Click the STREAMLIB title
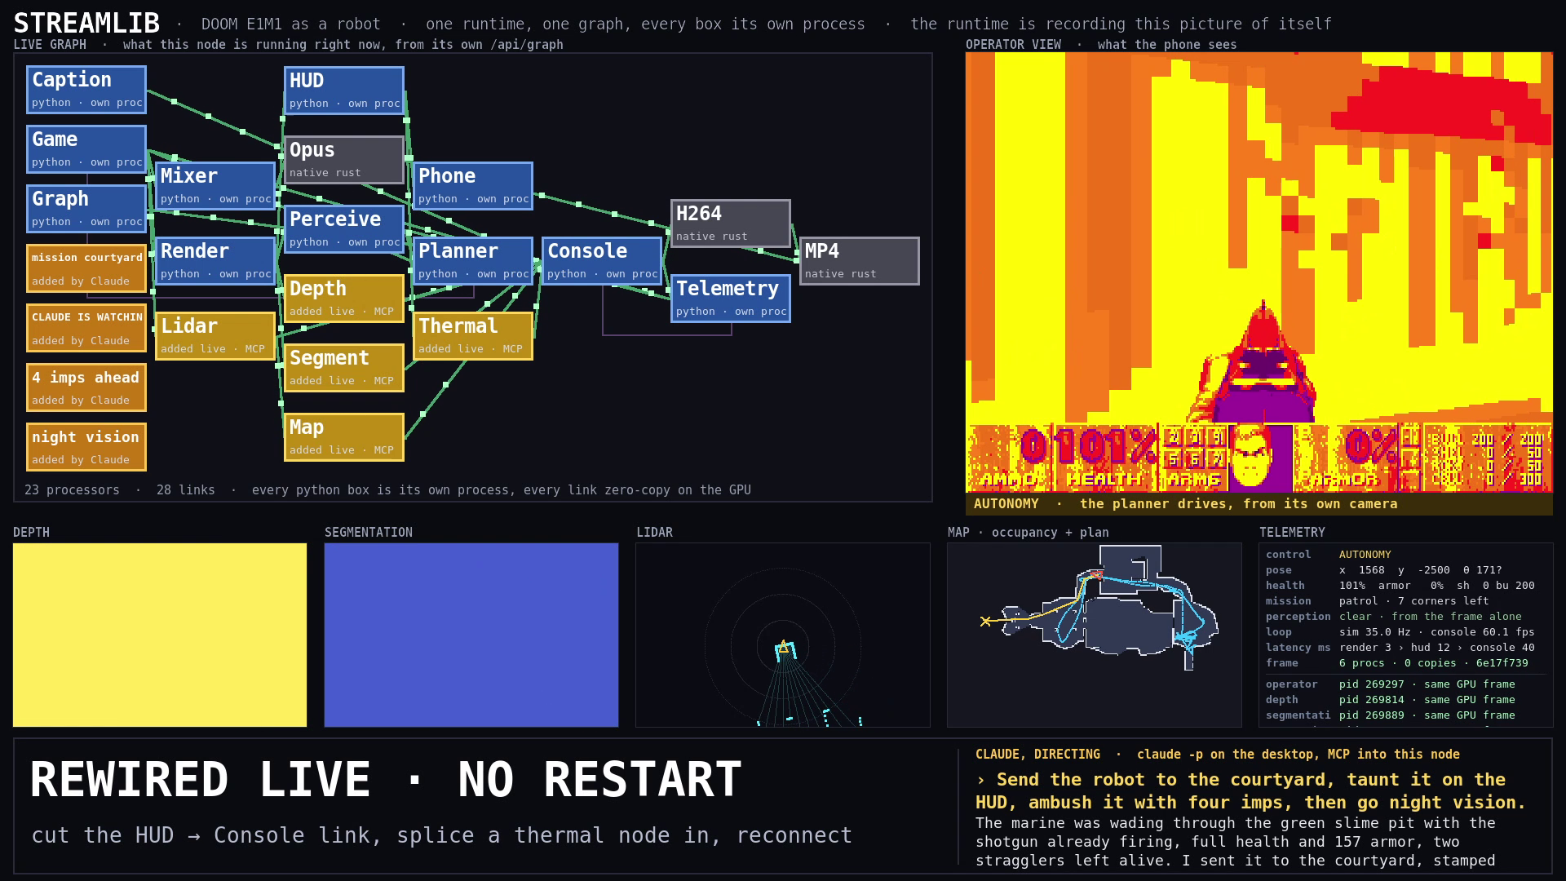This screenshot has width=1566, height=881. [86, 24]
